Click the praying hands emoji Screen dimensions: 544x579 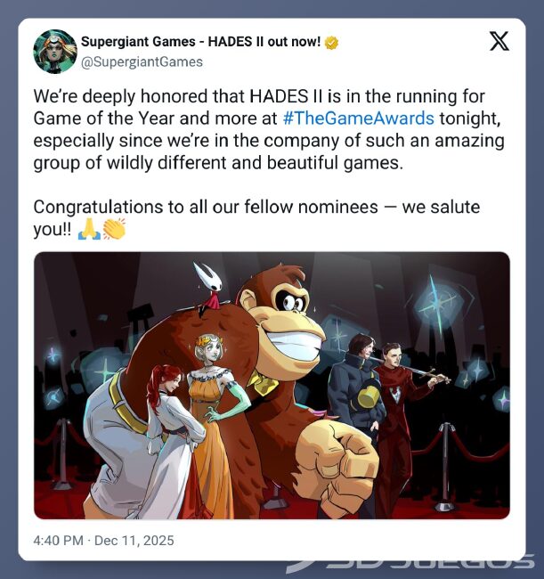[89, 230]
